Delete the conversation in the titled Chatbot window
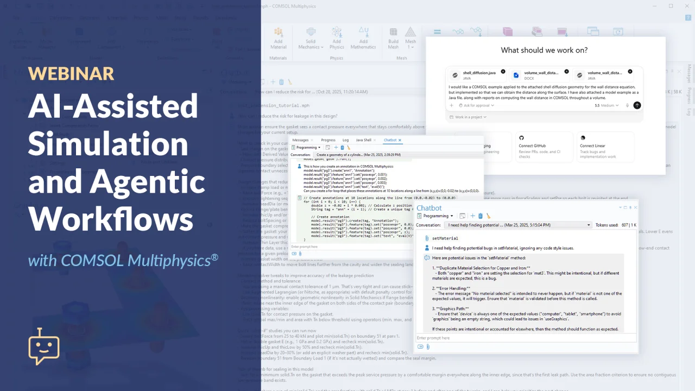Viewport: 695px width, 391px height. coord(481,216)
